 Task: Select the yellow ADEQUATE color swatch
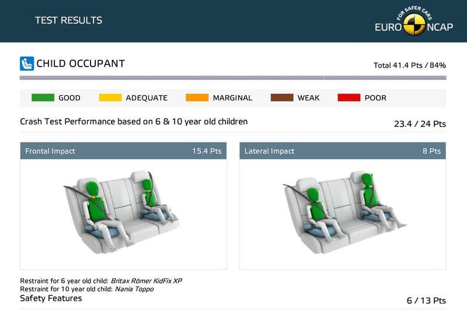pos(110,97)
